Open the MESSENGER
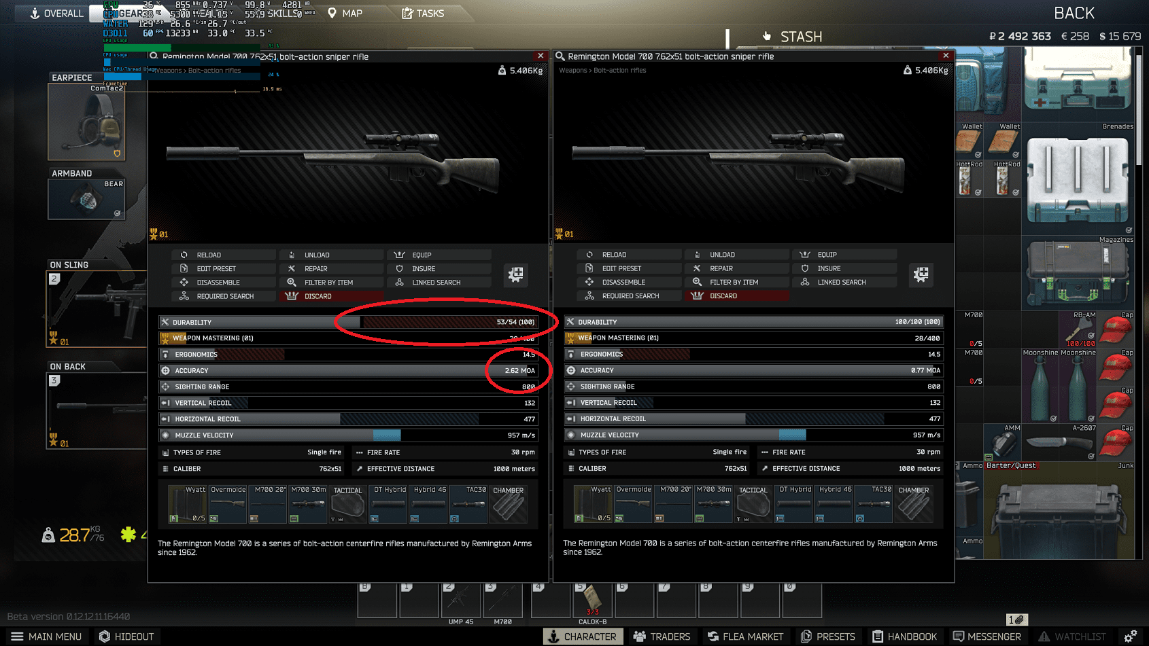1149x646 pixels. [987, 636]
